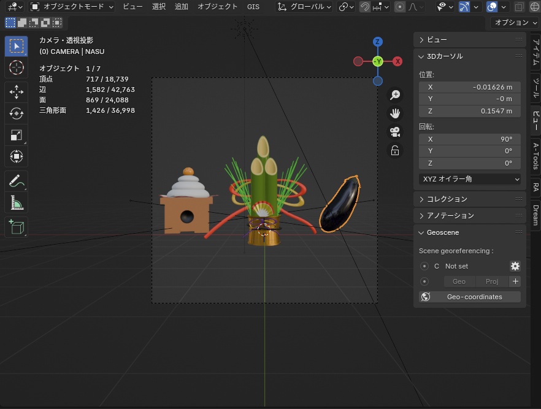
Task: Set selection mode to subtract selection
Action: click(x=34, y=23)
